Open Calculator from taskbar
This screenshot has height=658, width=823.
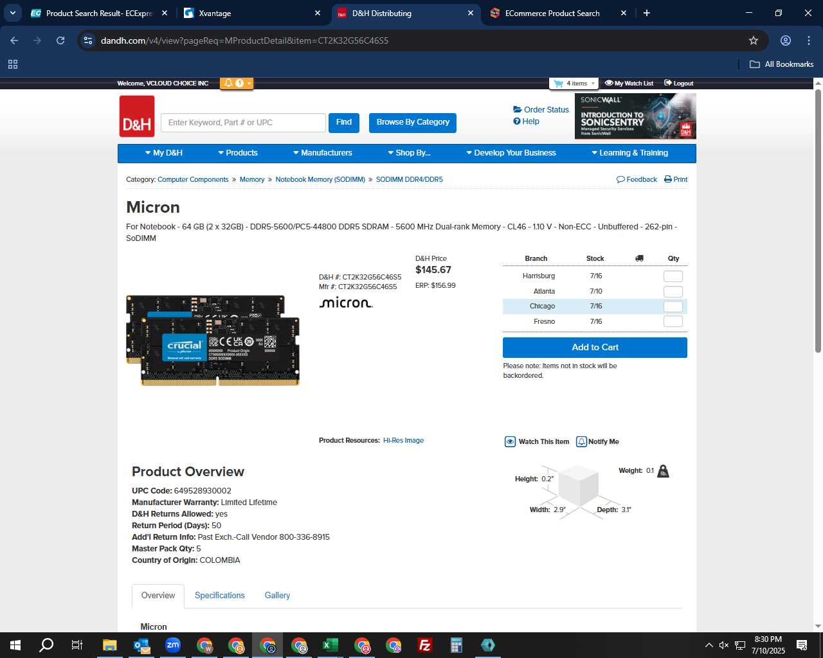pos(457,645)
